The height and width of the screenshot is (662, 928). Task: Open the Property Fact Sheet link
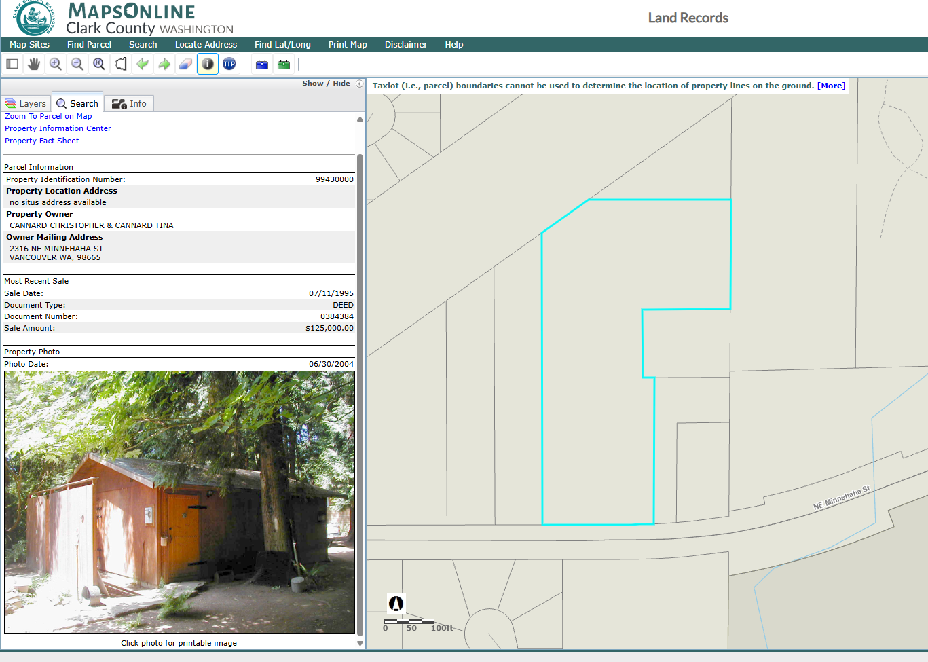click(x=42, y=141)
